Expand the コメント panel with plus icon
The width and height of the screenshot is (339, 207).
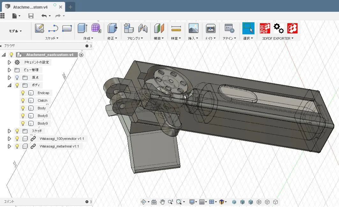[87, 202]
